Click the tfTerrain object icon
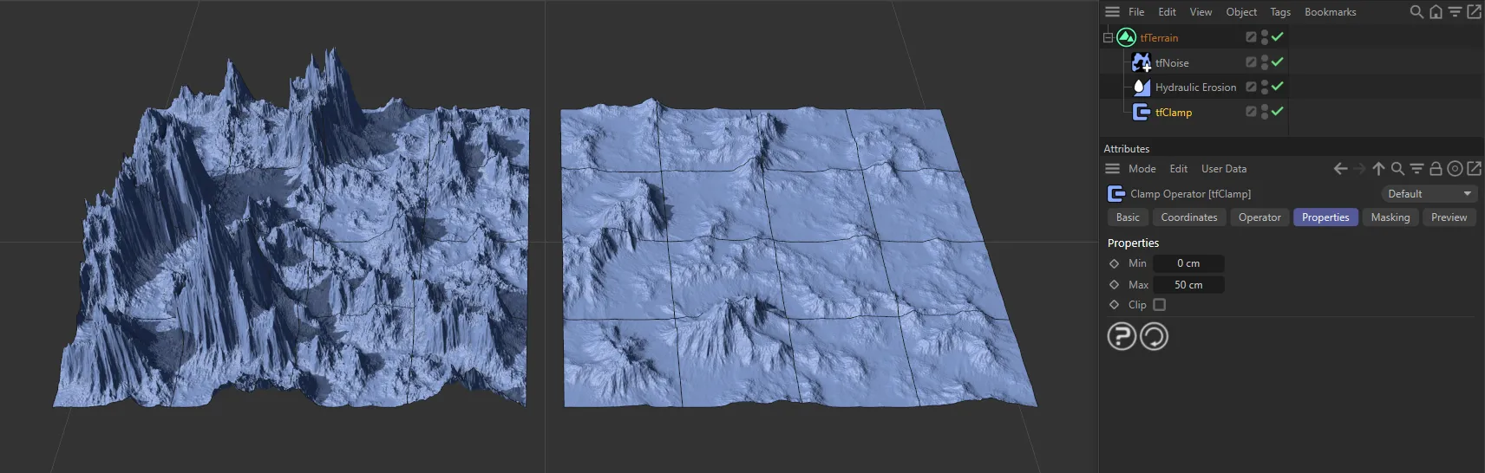Image resolution: width=1485 pixels, height=473 pixels. [x=1126, y=37]
